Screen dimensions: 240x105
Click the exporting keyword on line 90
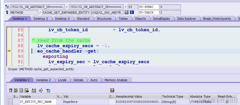coord(55,57)
